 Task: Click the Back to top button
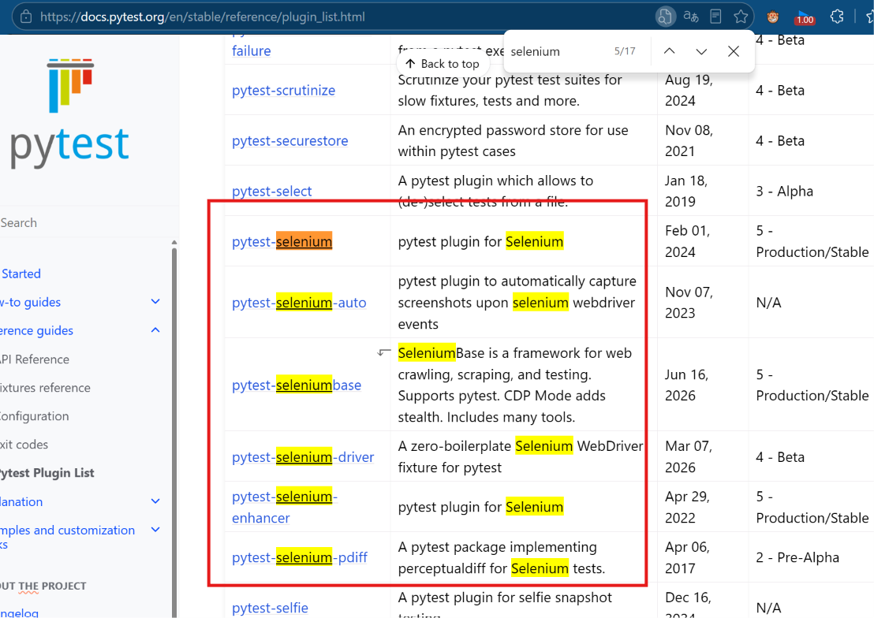(x=443, y=64)
